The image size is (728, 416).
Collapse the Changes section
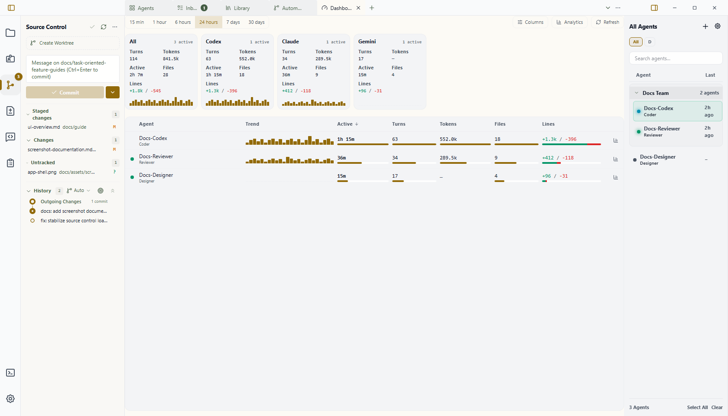coord(29,140)
